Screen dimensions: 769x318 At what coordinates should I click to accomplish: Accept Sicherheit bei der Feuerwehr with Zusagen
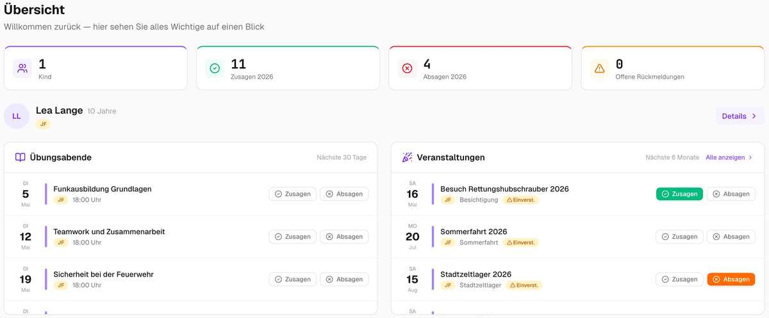[292, 280]
